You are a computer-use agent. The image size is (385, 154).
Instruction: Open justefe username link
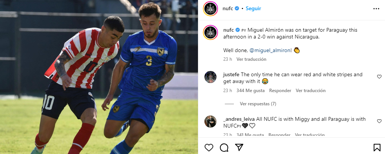click(x=231, y=74)
